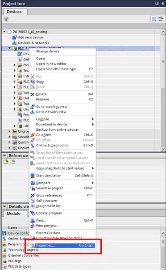Open the Compile submenu arrow
The width and height of the screenshot is (166, 270).
tap(93, 119)
